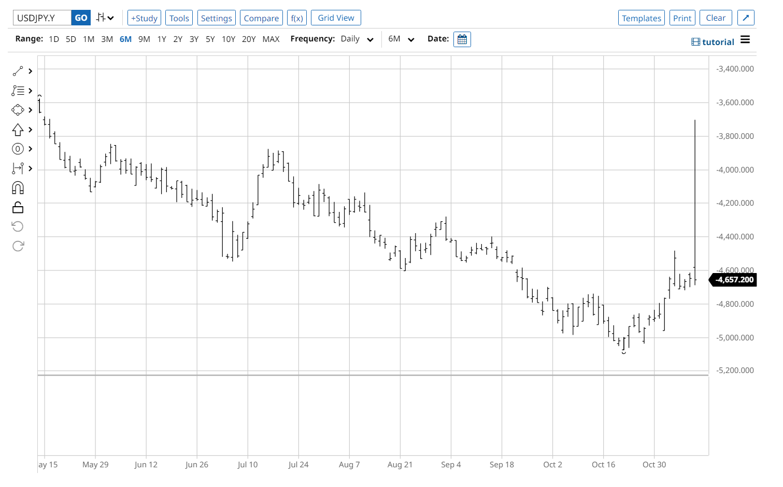Click the expand chart fullscreen icon

tap(746, 18)
